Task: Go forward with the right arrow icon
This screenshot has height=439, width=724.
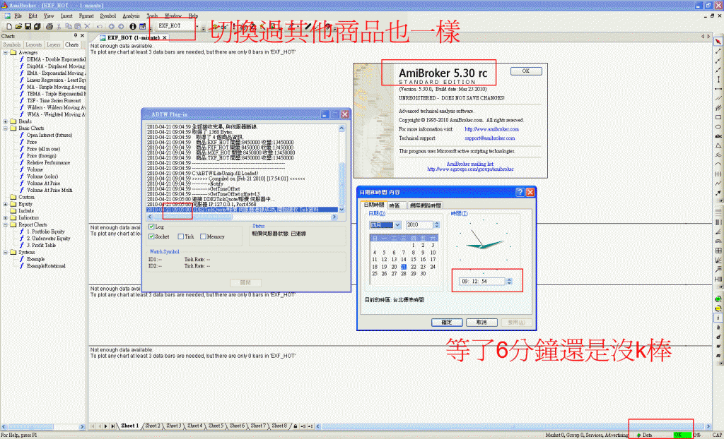Action: point(121,26)
